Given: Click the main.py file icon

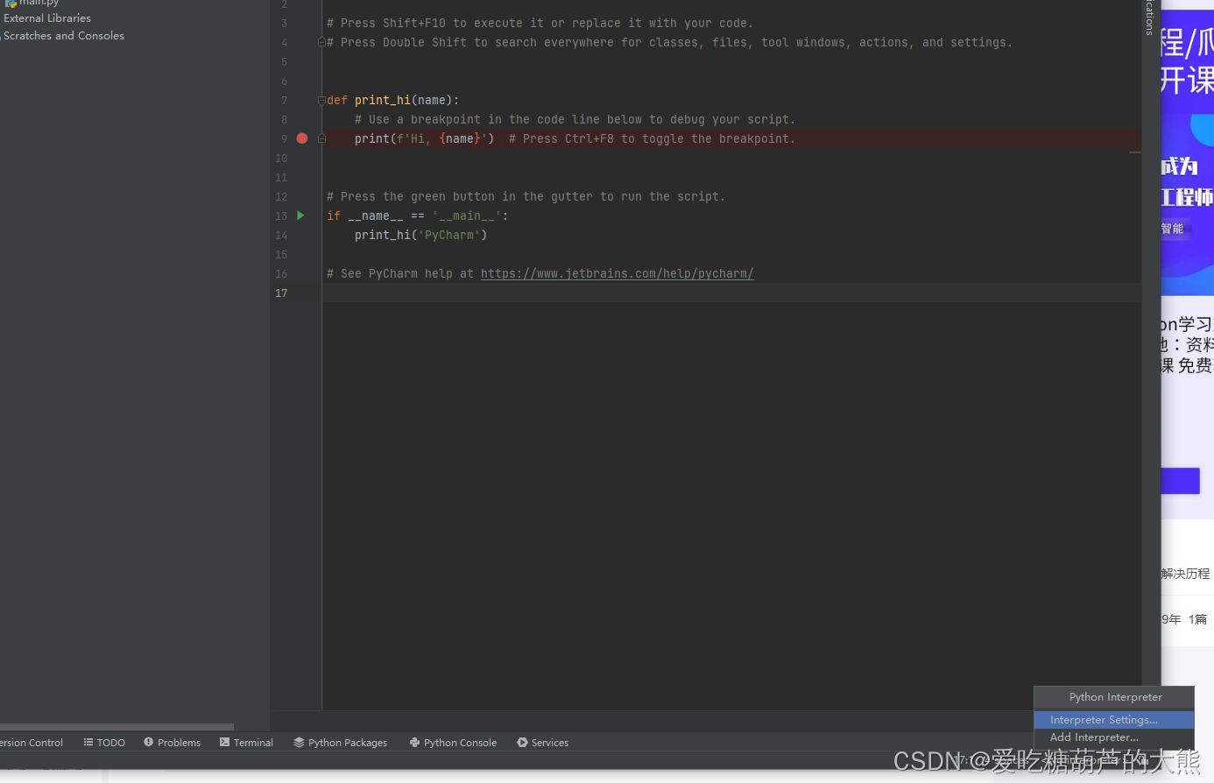Looking at the screenshot, I should coord(11,4).
